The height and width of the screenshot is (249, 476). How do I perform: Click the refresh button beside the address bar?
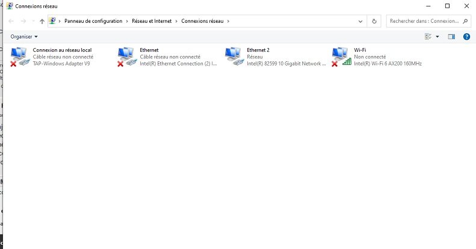tap(375, 21)
